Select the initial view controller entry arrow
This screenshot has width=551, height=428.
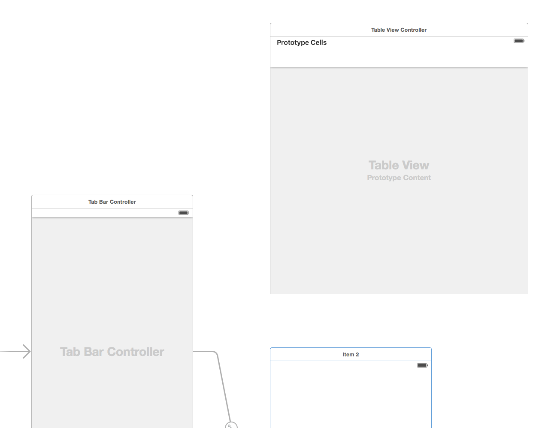15,352
